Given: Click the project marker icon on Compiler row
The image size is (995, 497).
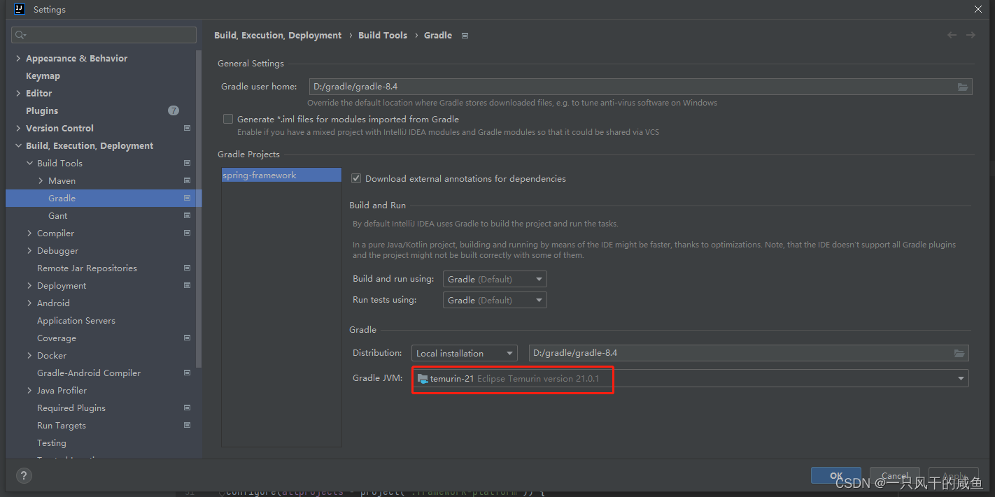Looking at the screenshot, I should point(187,233).
